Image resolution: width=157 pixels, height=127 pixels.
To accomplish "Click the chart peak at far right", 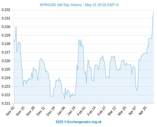I will tap(154, 12).
